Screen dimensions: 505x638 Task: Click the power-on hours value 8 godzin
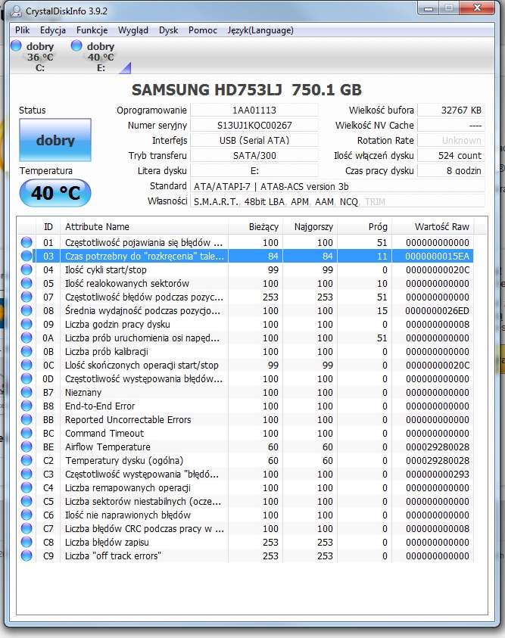(x=451, y=170)
